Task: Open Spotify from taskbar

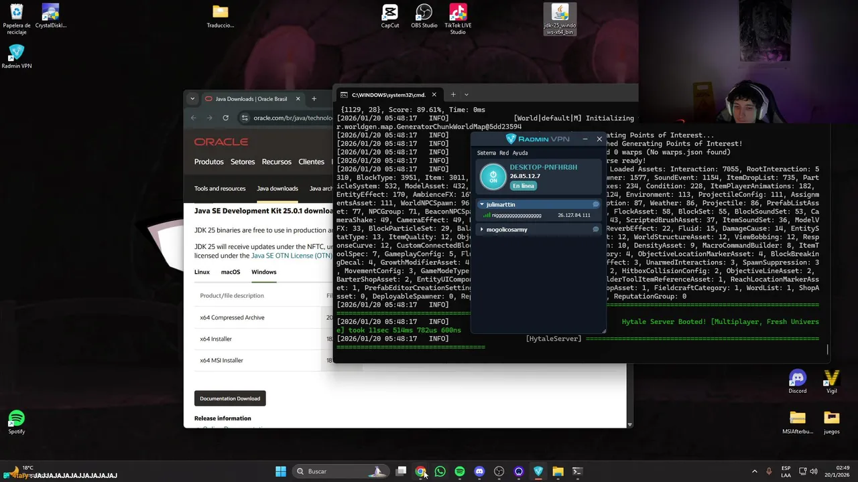Action: click(459, 471)
